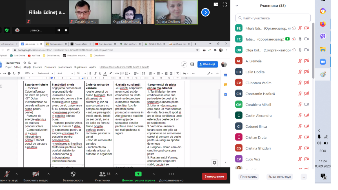Open the Inserare menu
This screenshot has width=338, height=190.
[x=37, y=67]
